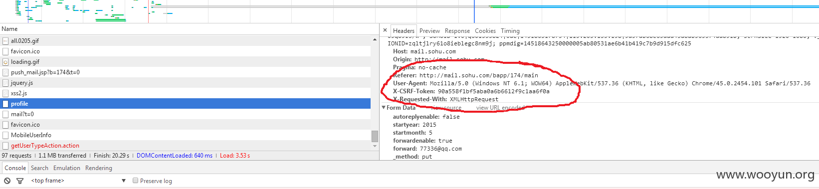Click the User-Agent header line
The image size is (819, 189).
tap(602, 83)
